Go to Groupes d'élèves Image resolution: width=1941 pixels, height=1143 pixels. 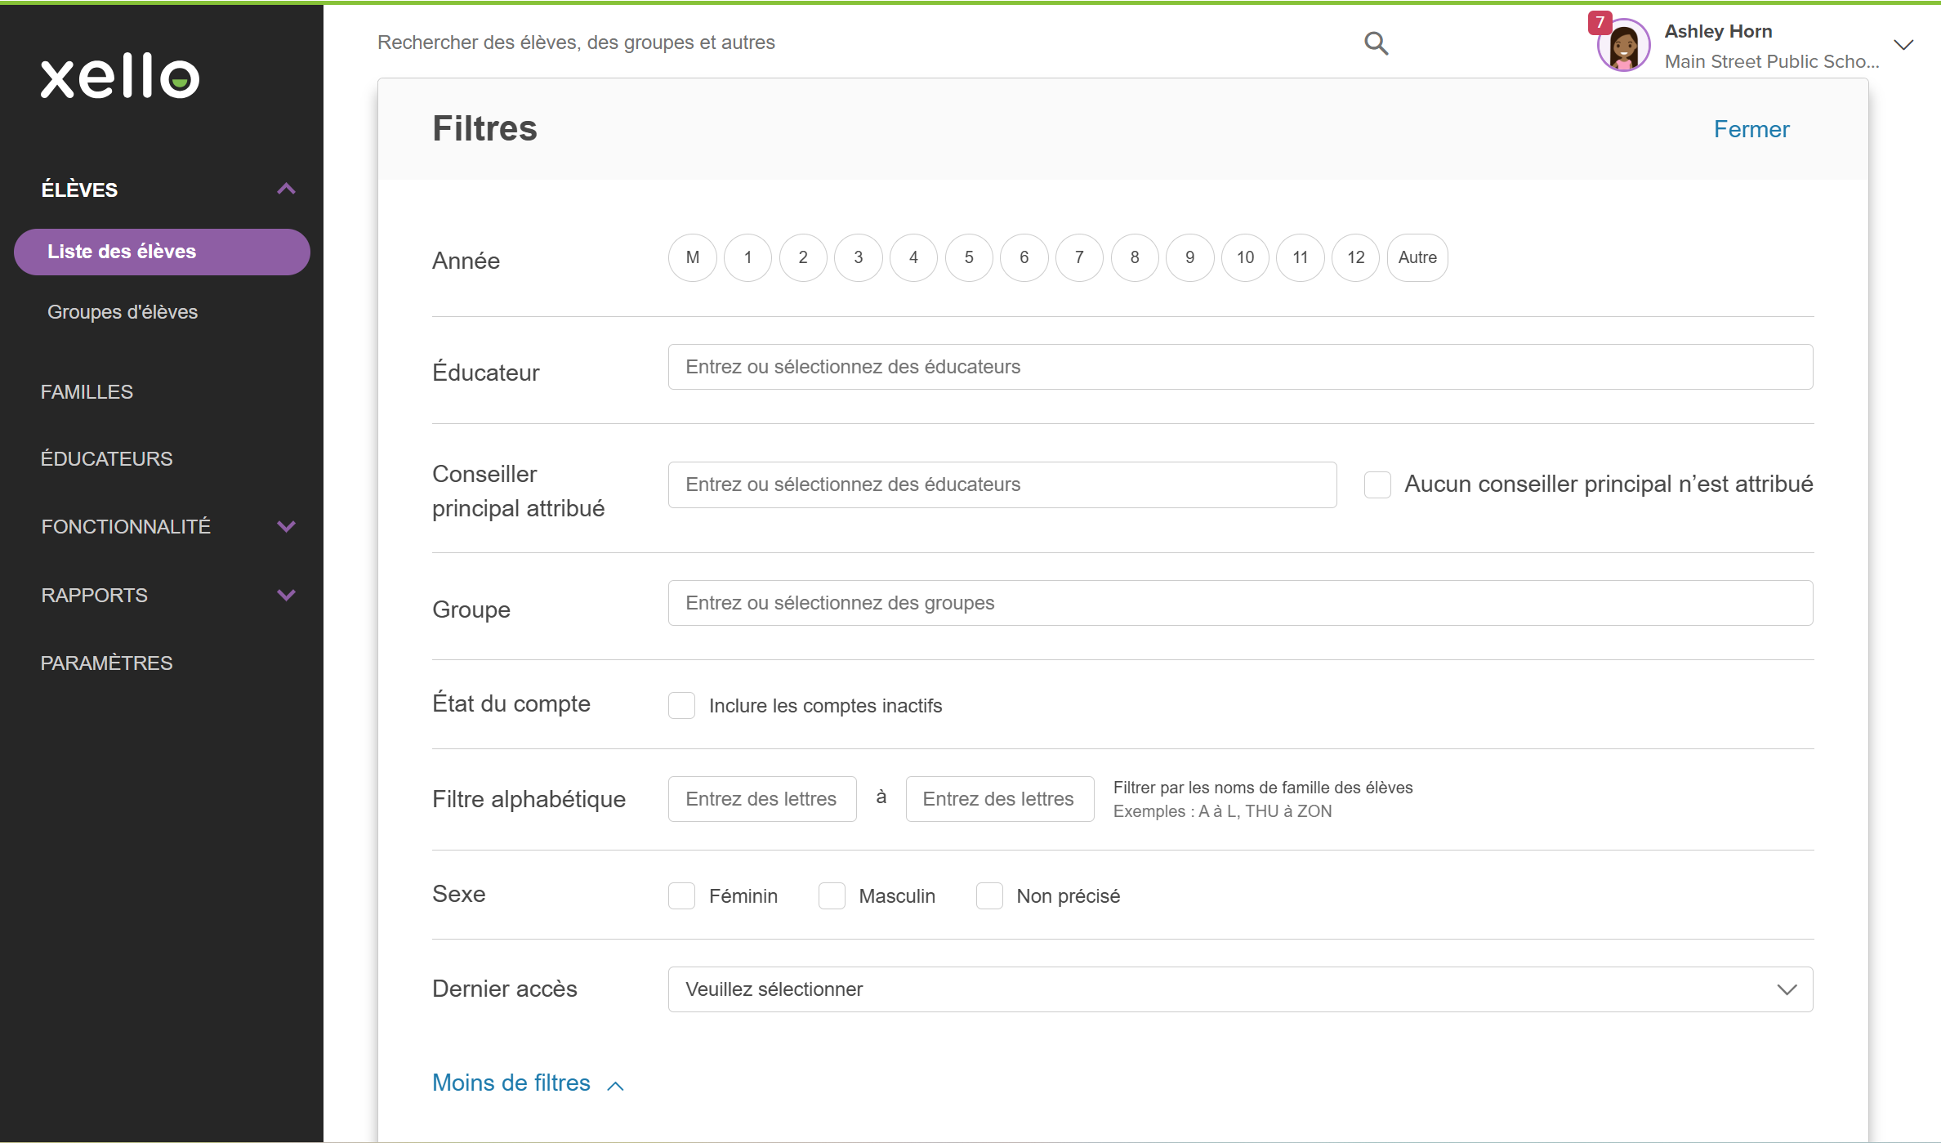(x=123, y=312)
